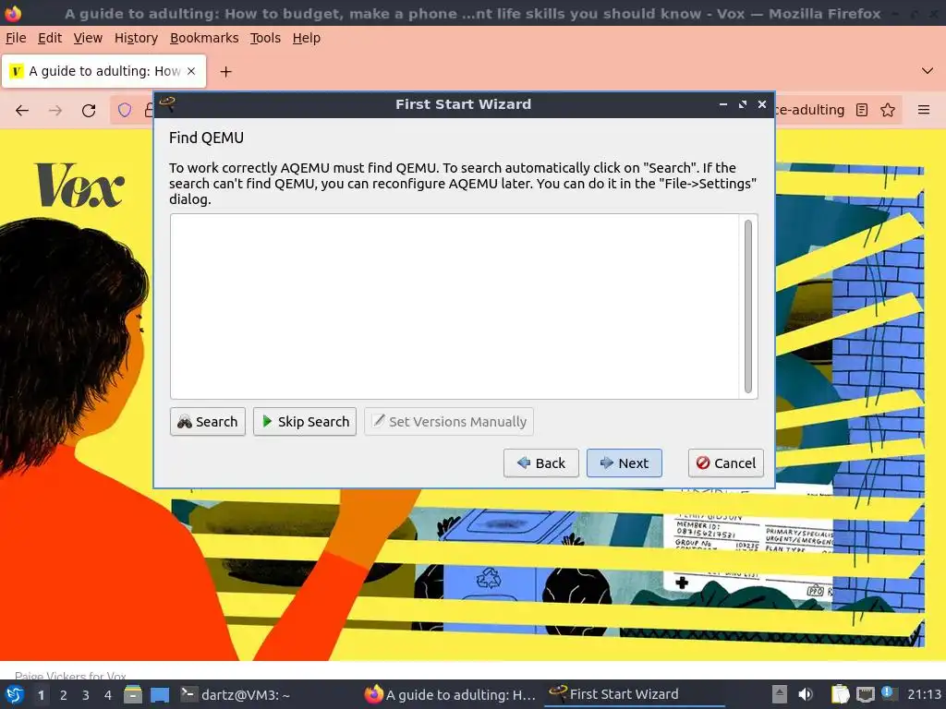Open the taskbar start menu icon

(x=14, y=694)
